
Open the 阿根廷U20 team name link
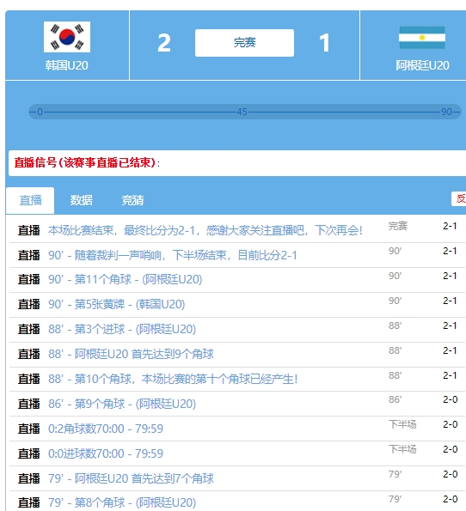tap(422, 65)
